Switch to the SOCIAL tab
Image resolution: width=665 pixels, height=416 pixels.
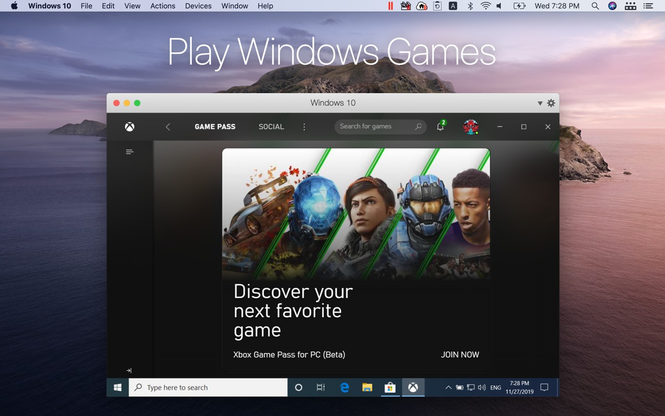tap(271, 127)
